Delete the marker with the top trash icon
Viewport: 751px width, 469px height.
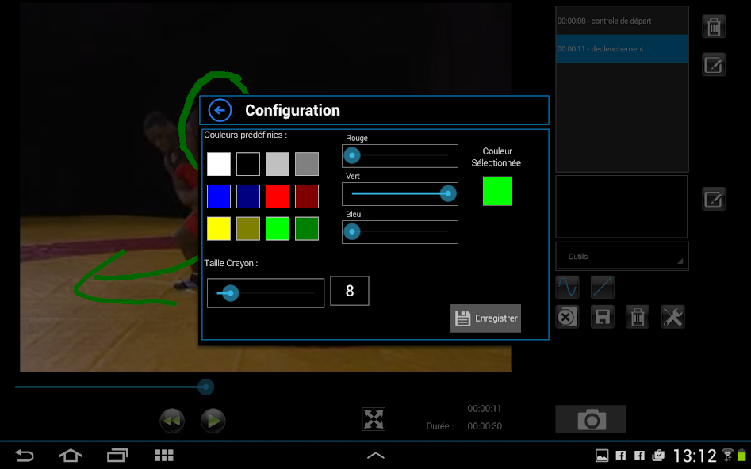tap(714, 26)
